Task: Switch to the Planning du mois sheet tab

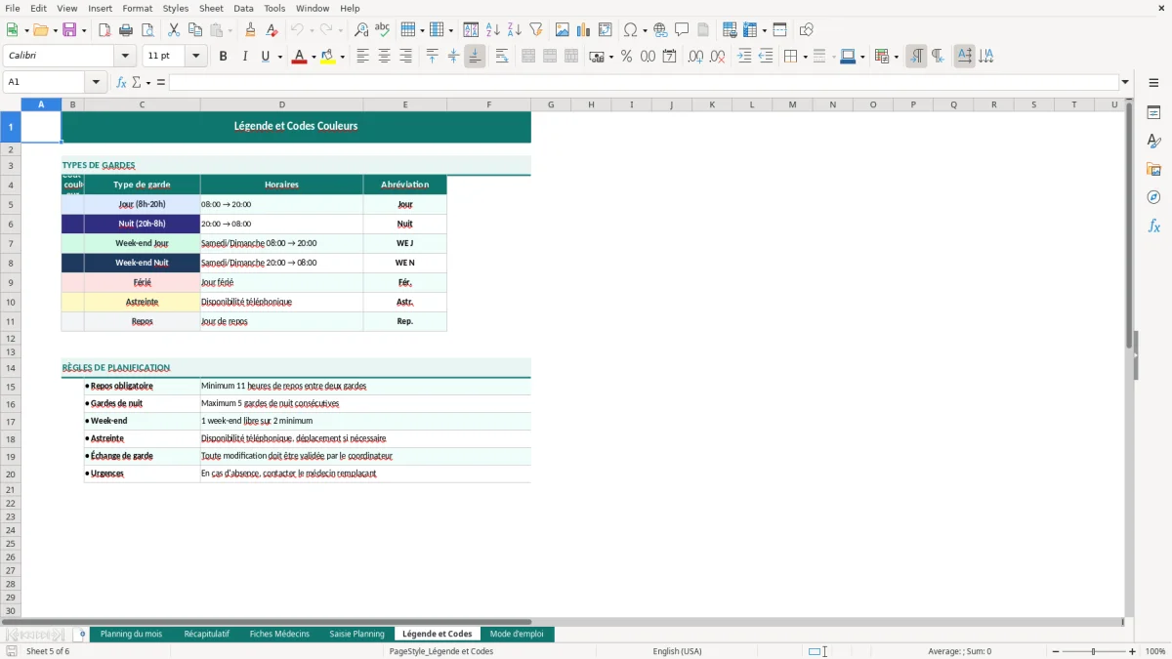Action: click(x=131, y=634)
